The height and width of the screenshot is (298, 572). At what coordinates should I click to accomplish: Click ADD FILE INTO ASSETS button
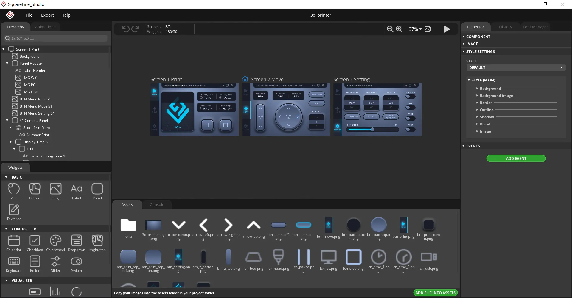tap(435, 293)
